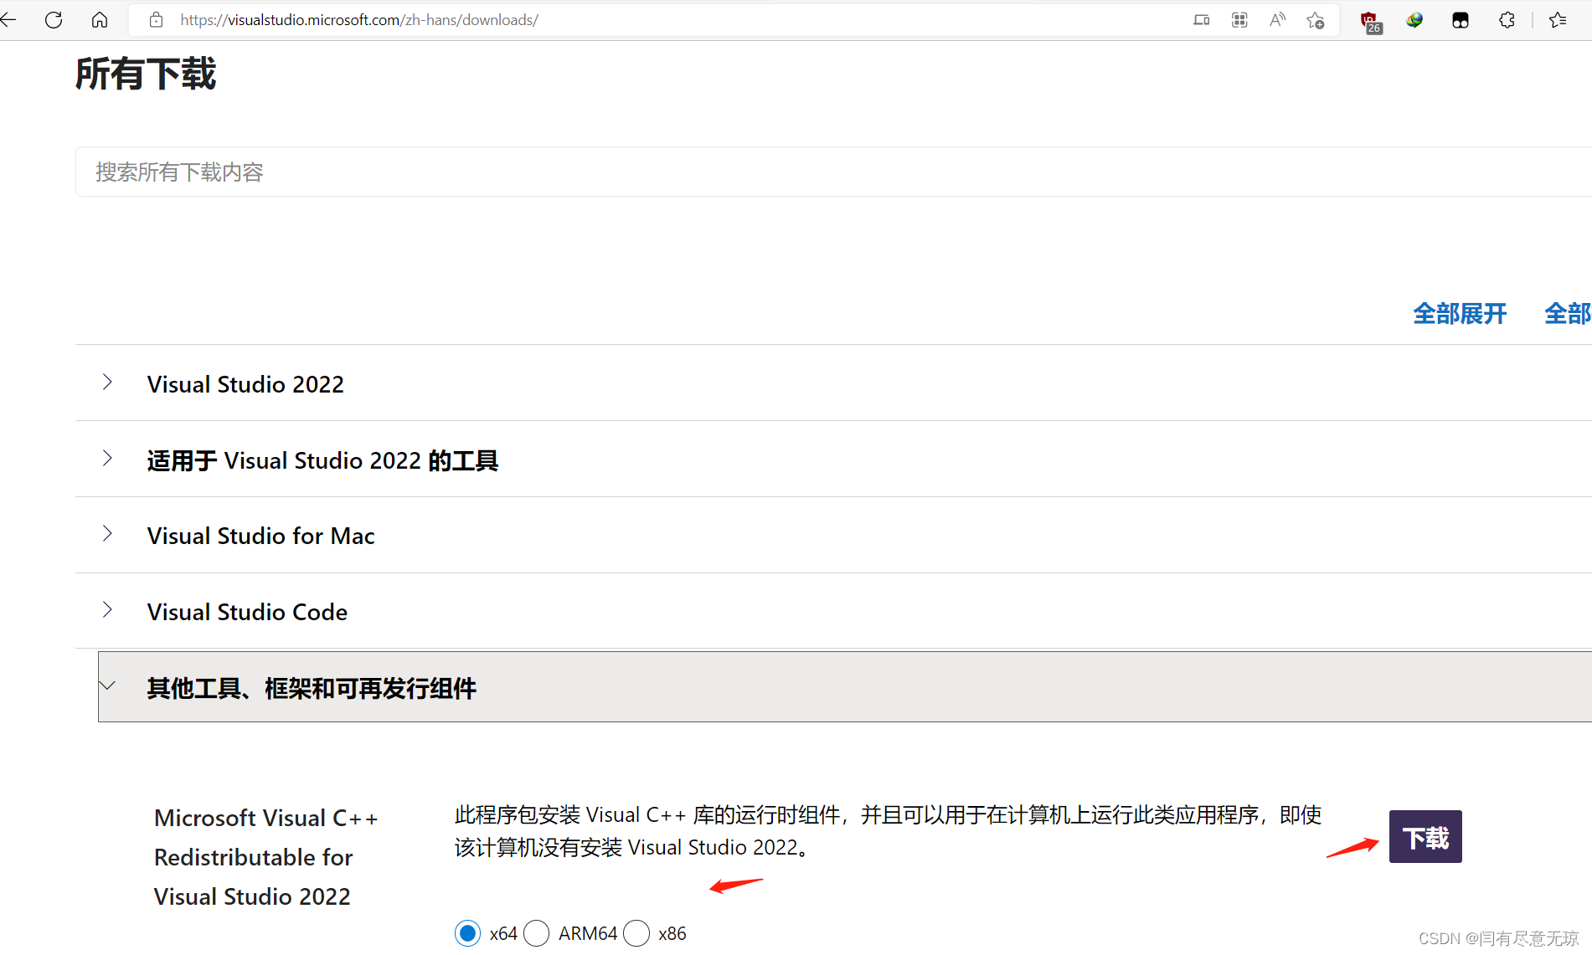Open the Extensions puzzle menu
This screenshot has width=1592, height=955.
pyautogui.click(x=1507, y=20)
